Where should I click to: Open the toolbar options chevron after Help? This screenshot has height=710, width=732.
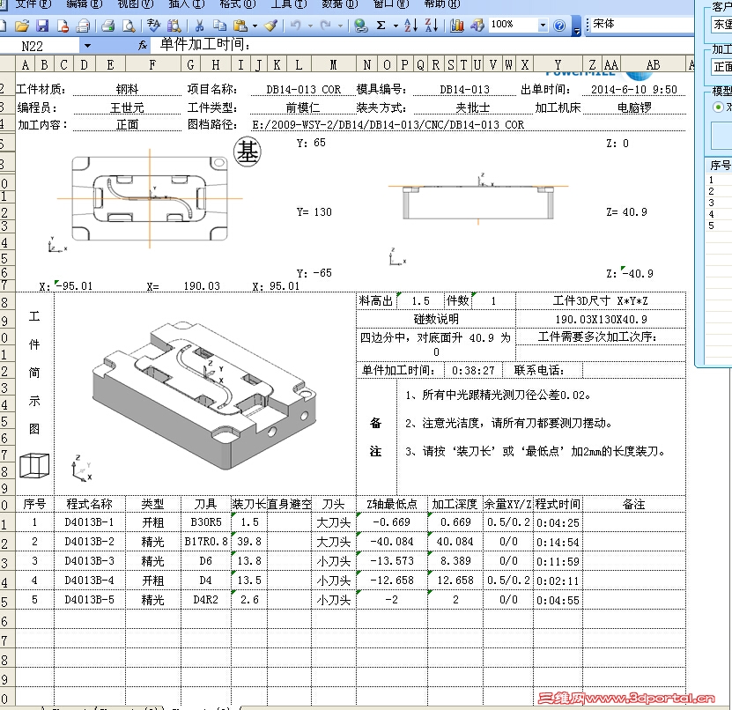(577, 26)
